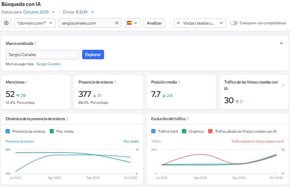Toggle Comparar con competidores switch
The width and height of the screenshot is (290, 187).
234,23
